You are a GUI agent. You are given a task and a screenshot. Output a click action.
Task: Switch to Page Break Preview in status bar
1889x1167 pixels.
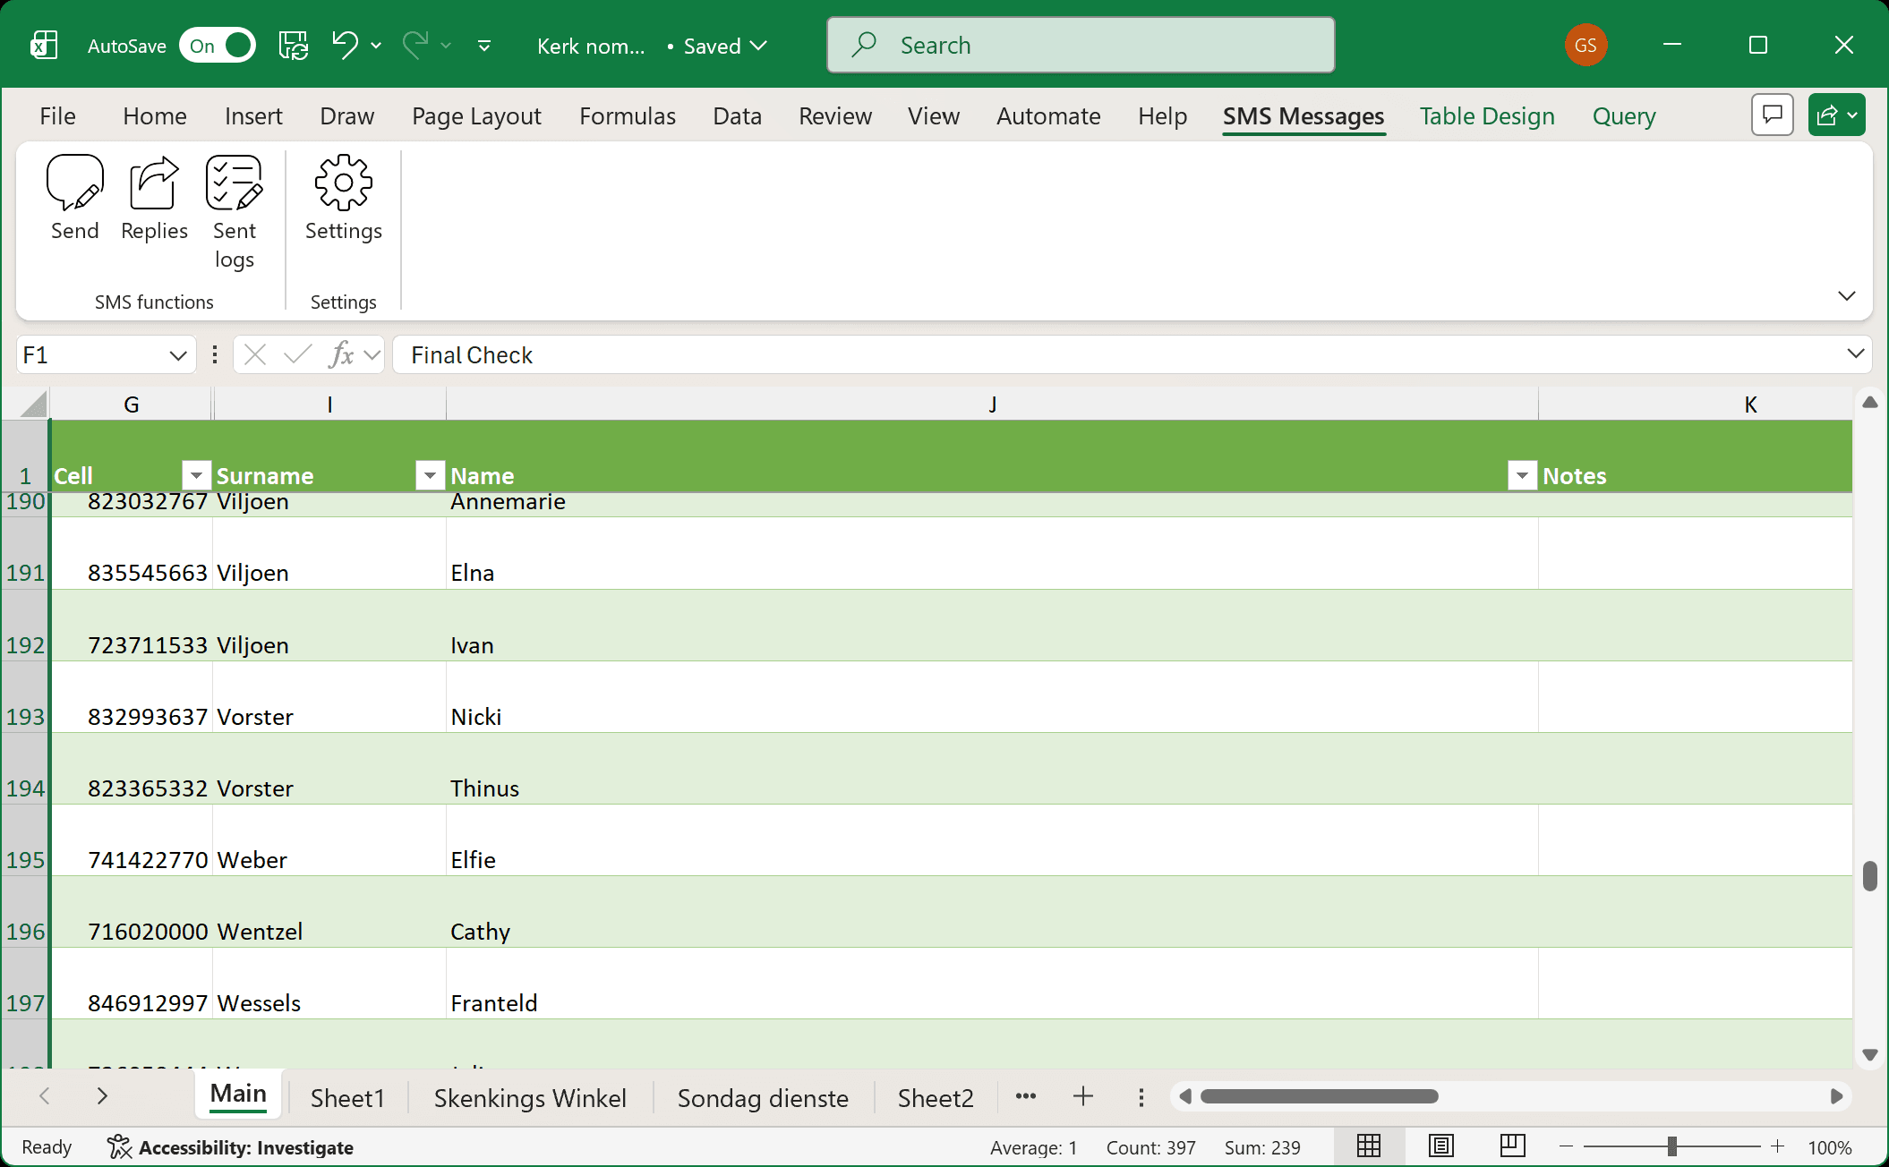point(1512,1146)
